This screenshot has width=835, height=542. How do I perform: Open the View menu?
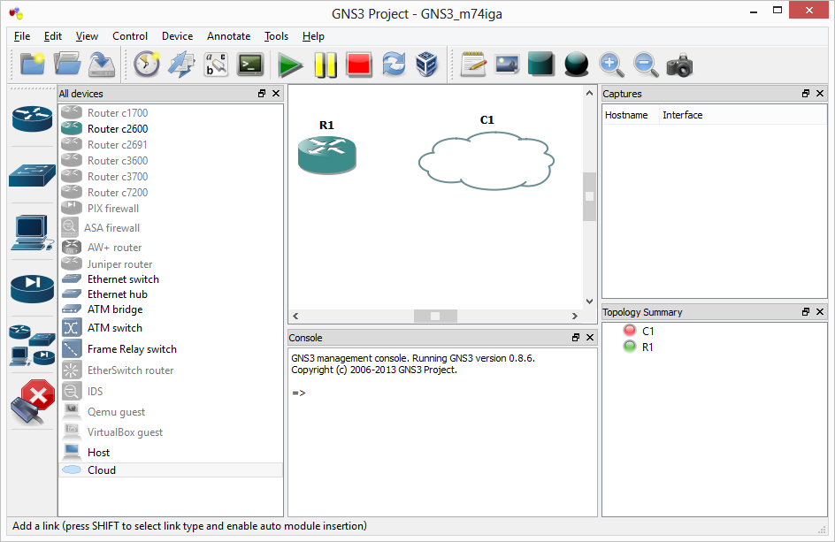pos(87,36)
